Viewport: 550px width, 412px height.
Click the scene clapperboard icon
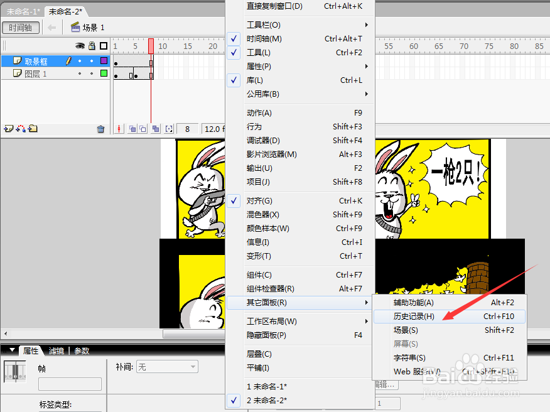(75, 27)
